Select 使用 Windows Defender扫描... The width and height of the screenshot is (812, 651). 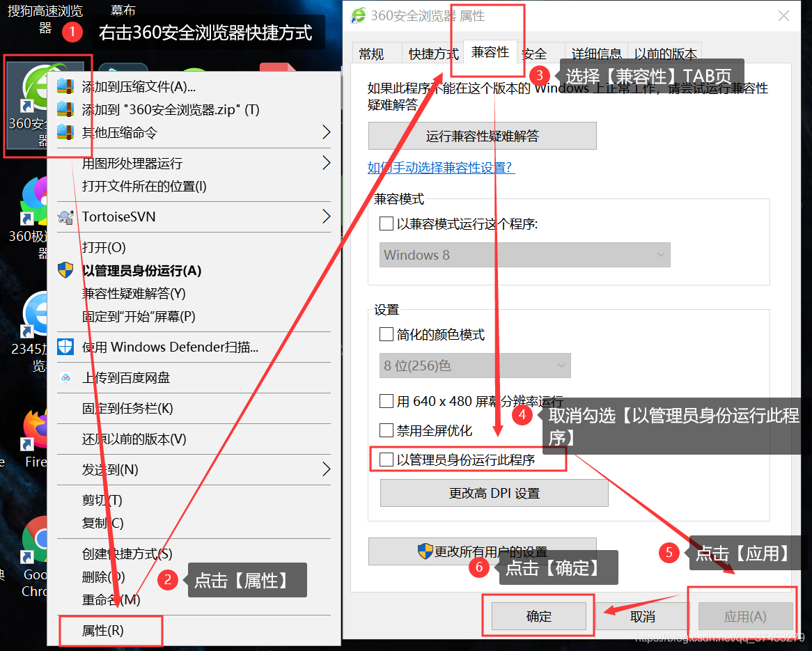[x=194, y=347]
